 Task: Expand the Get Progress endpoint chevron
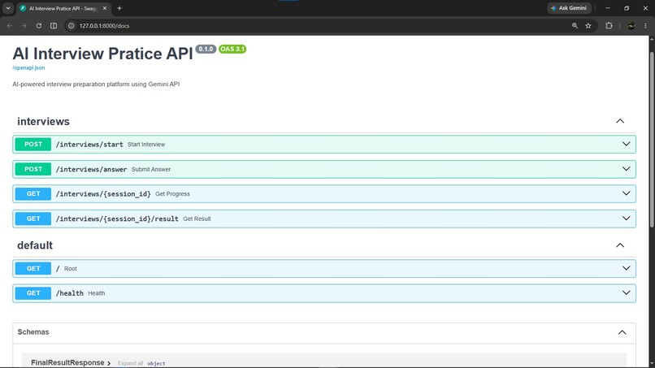click(627, 193)
